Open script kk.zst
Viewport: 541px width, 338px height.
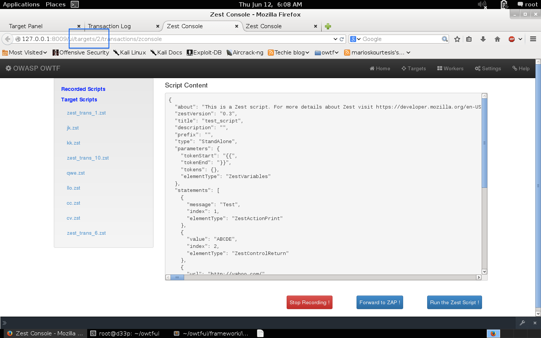coord(73,143)
